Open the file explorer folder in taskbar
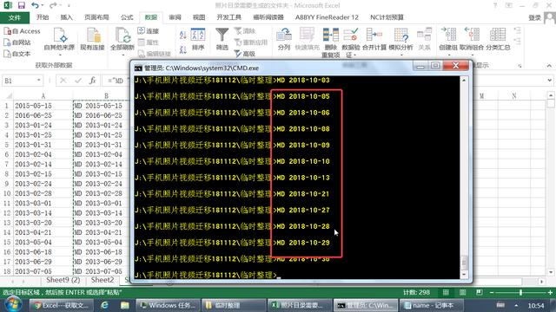The width and height of the screenshot is (556, 312). (x=124, y=305)
